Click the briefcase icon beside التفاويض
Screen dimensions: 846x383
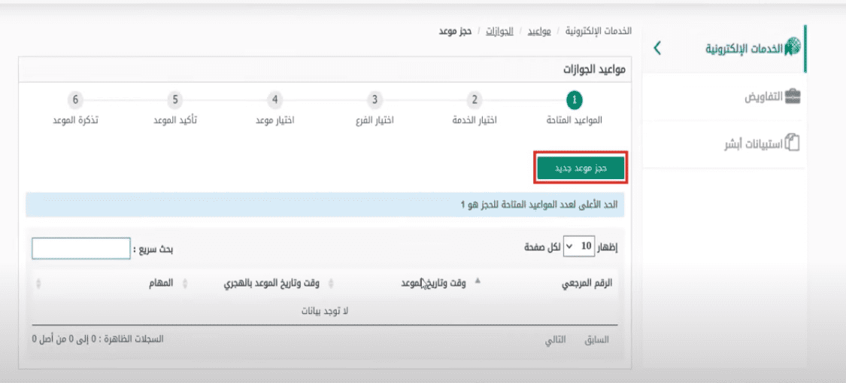pyautogui.click(x=793, y=97)
